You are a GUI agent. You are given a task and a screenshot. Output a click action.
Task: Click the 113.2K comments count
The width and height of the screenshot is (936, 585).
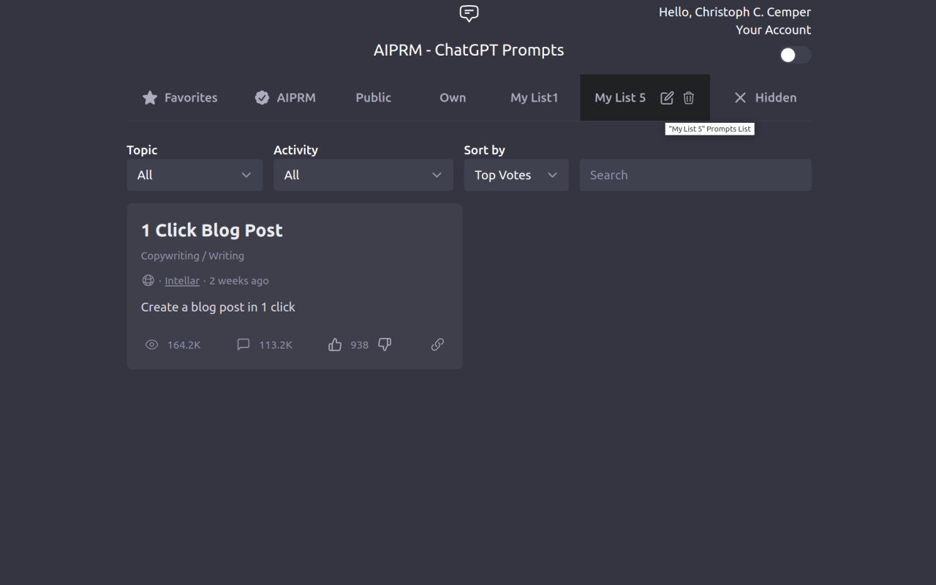[x=276, y=345]
